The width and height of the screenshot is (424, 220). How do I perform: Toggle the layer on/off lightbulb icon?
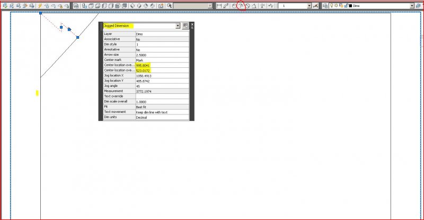332,5
